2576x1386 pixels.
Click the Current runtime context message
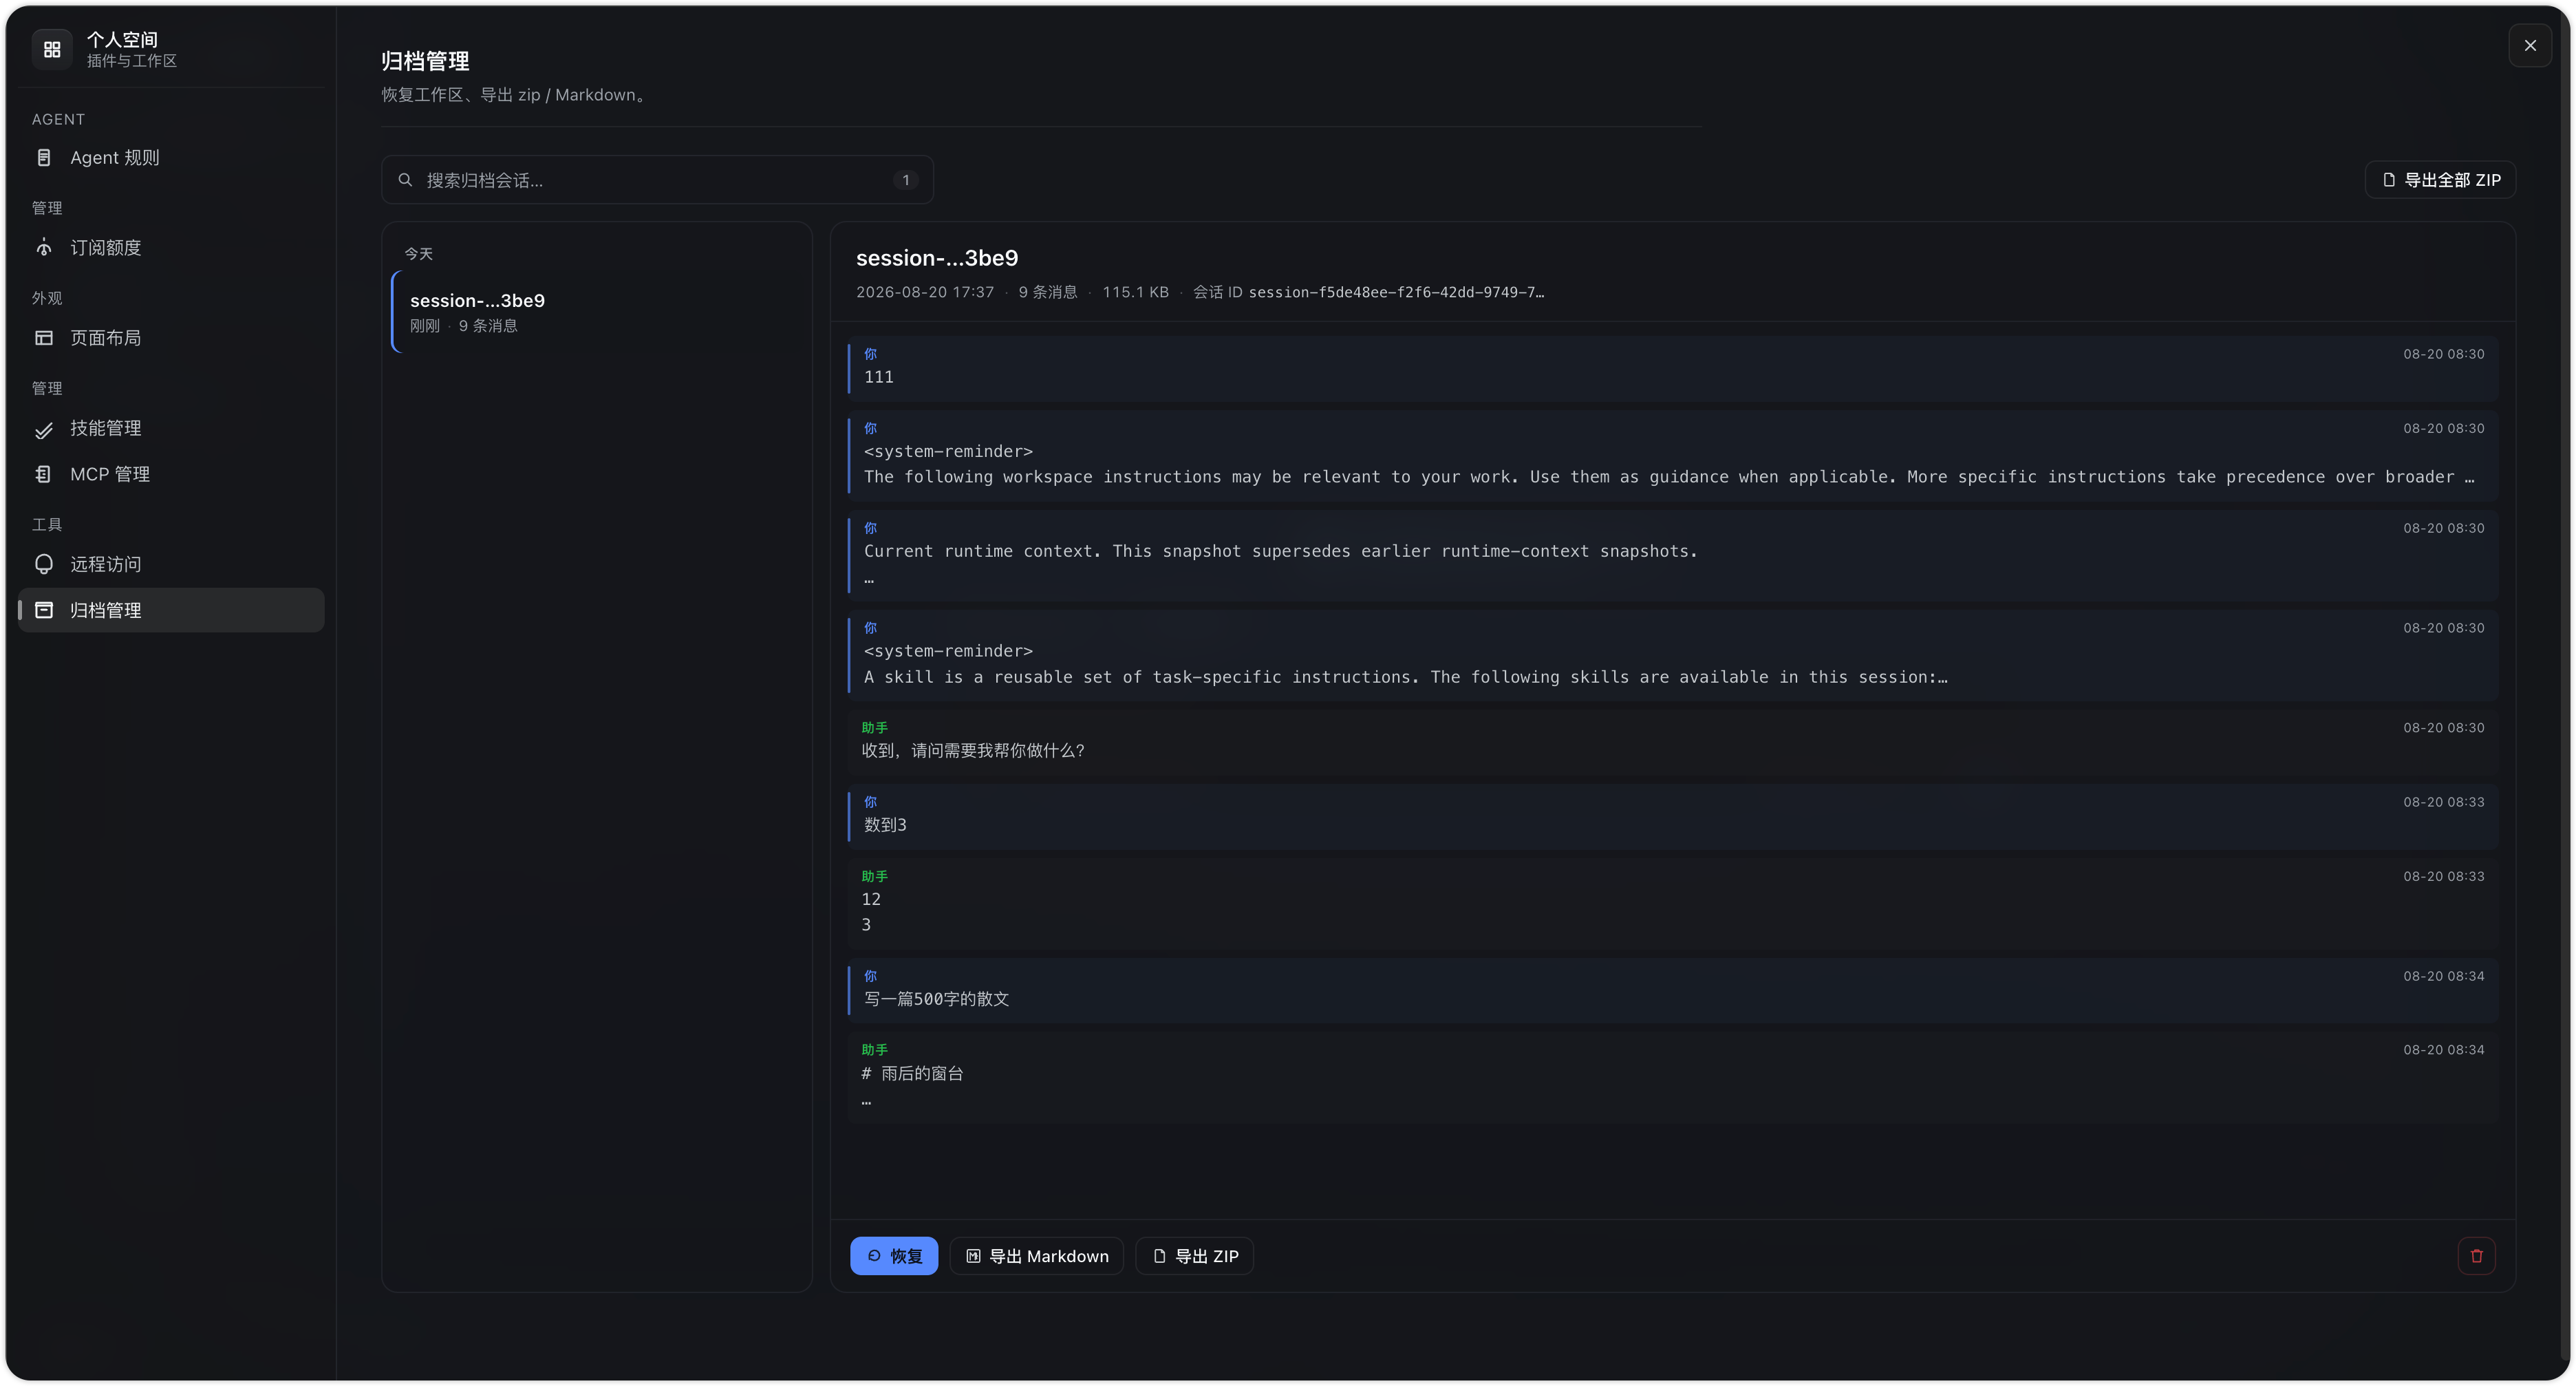pos(1672,555)
